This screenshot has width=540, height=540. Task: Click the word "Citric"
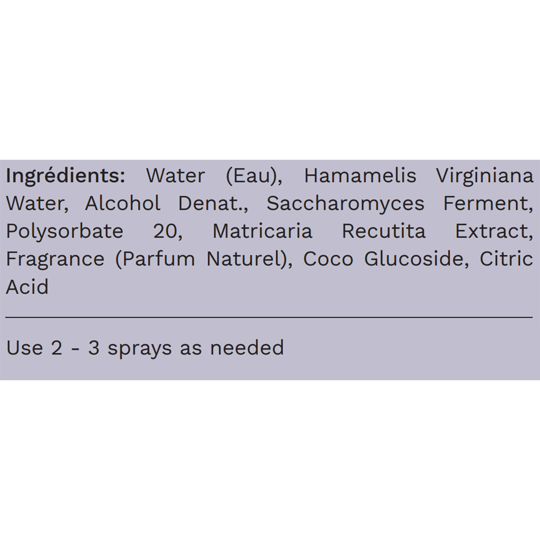point(506,259)
